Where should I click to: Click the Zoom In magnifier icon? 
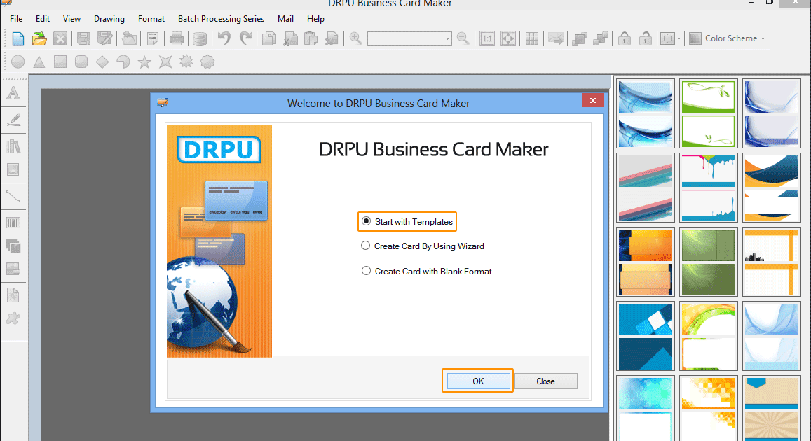point(355,38)
